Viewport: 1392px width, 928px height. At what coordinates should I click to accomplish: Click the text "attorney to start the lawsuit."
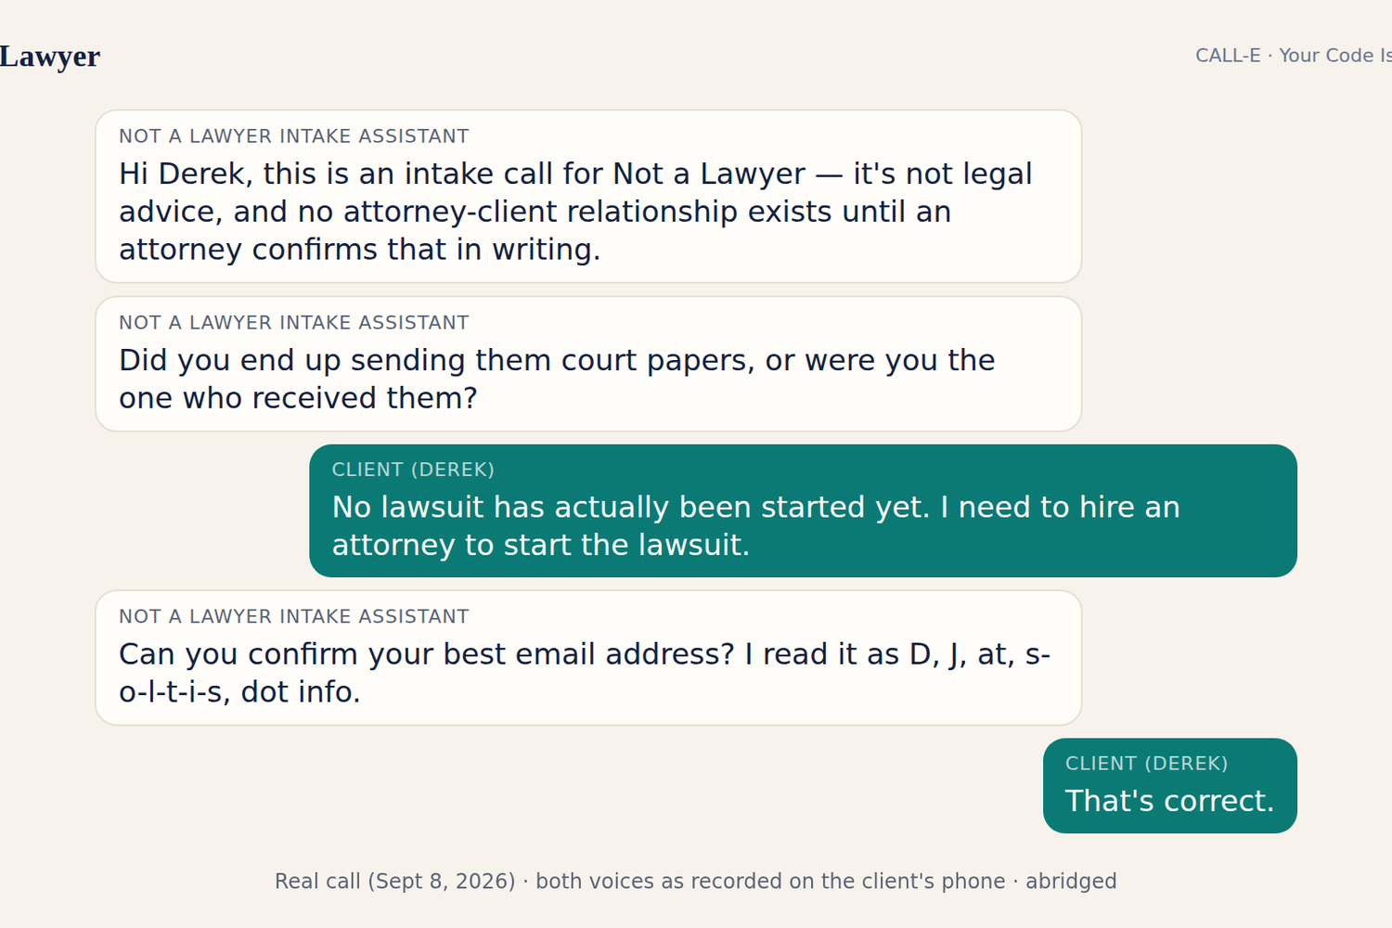click(541, 545)
